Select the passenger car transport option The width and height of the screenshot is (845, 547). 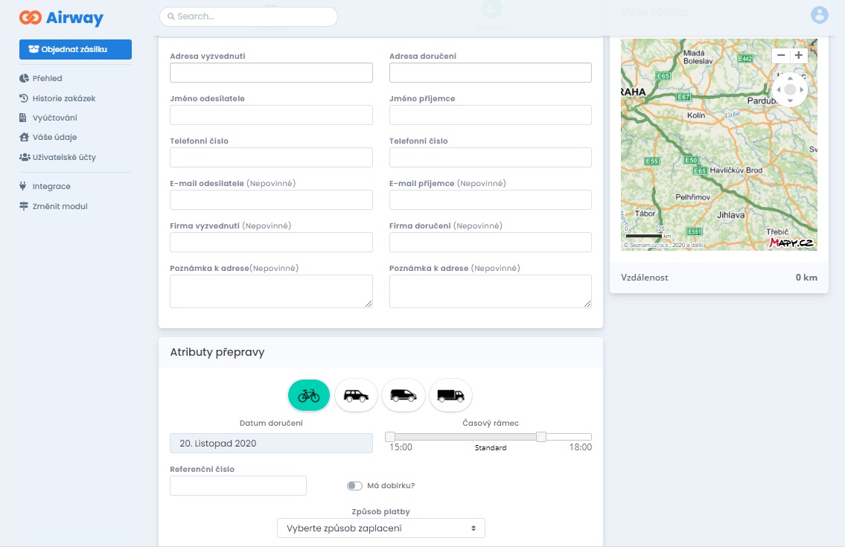tap(356, 396)
